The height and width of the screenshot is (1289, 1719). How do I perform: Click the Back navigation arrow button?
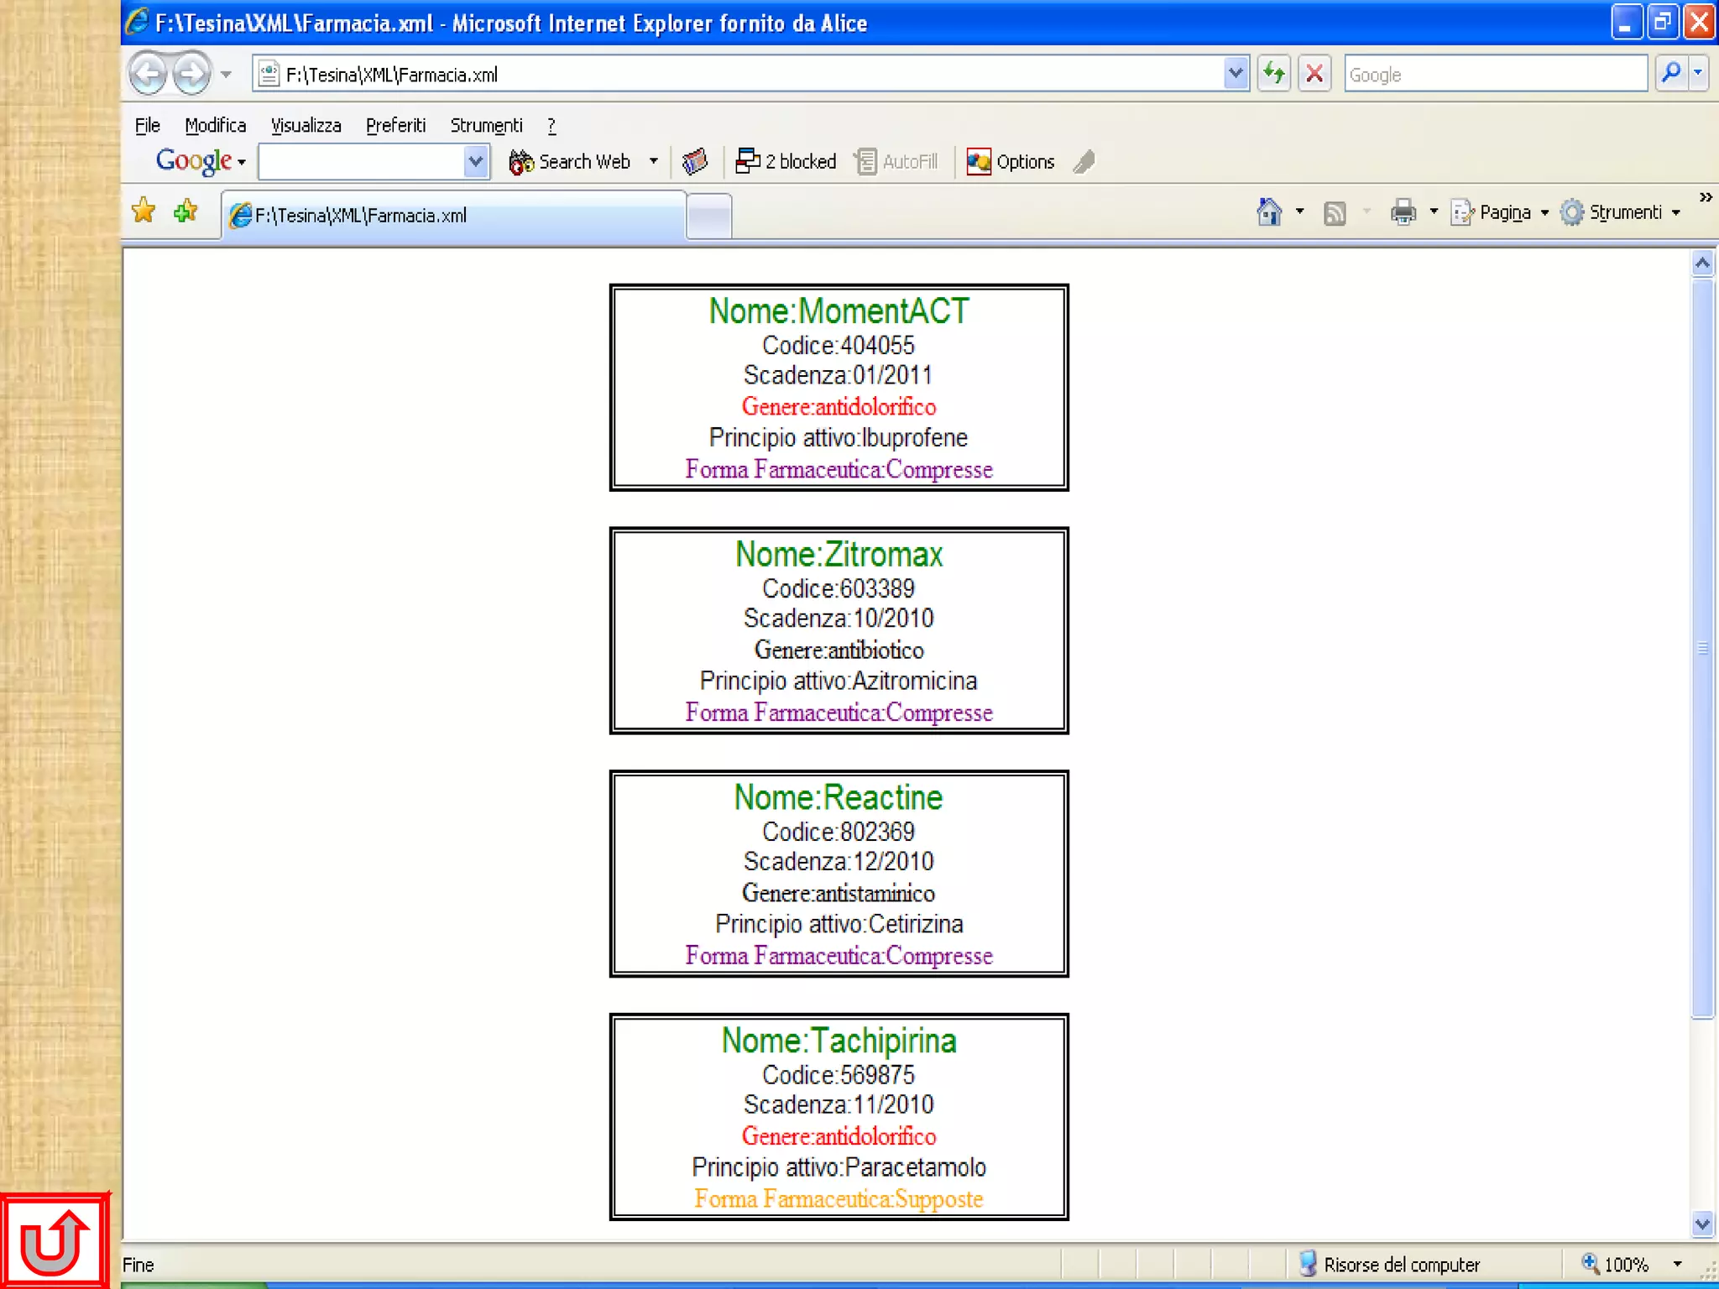[148, 74]
